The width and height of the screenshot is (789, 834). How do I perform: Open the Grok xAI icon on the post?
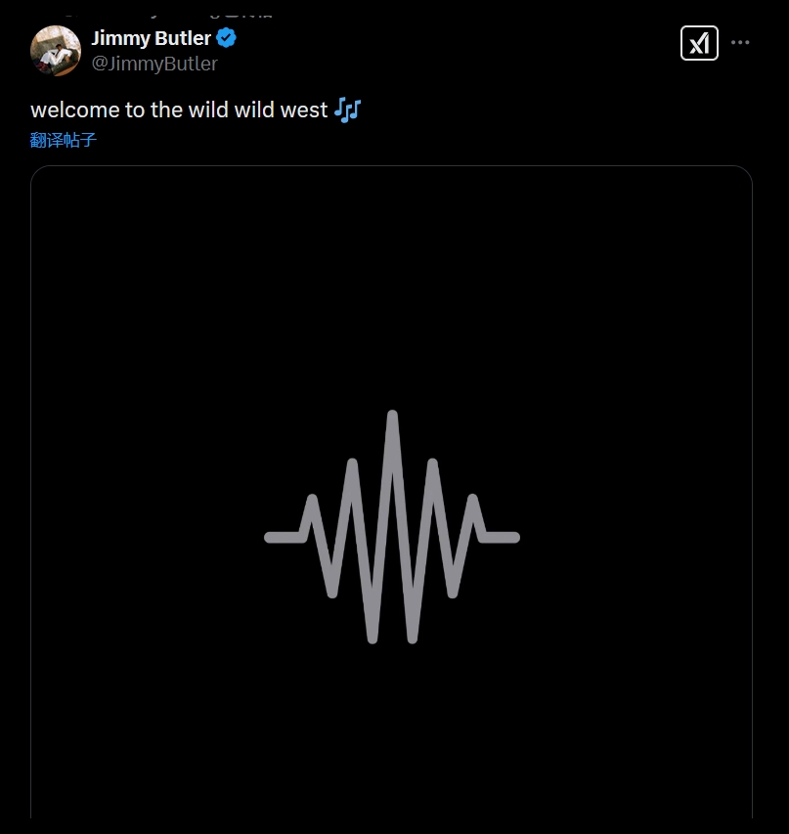click(699, 43)
